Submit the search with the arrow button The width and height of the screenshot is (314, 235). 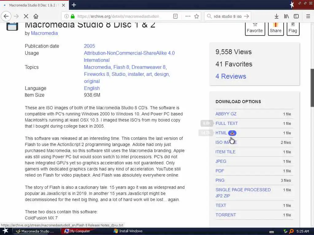247,16
